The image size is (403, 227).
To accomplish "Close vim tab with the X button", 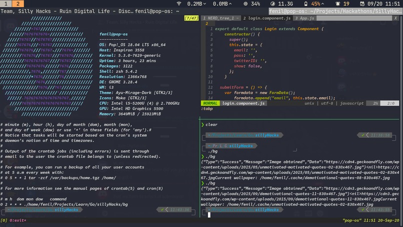I will click(x=395, y=18).
